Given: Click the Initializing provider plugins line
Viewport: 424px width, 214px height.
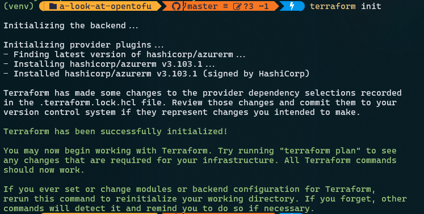Looking at the screenshot, I should point(83,45).
